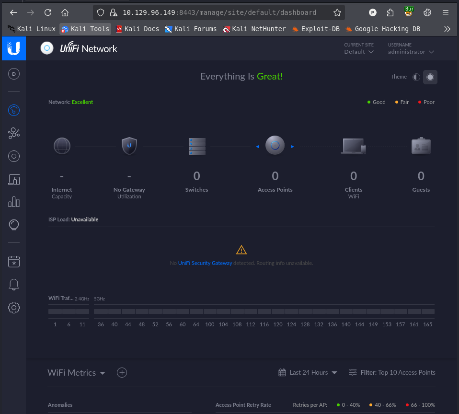459x414 pixels.
Task: Click the Clients laptop icon
Action: click(x=353, y=146)
